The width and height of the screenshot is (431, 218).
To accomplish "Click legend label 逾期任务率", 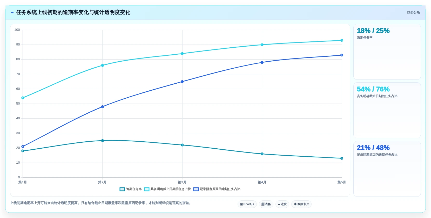I will pyautogui.click(x=134, y=189).
